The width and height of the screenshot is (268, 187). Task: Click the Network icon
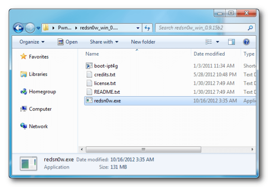[23, 126]
